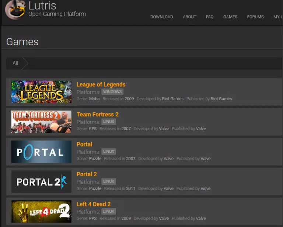Click the Portal banner thumbnail
Screen dimensions: 283x227
41,152
